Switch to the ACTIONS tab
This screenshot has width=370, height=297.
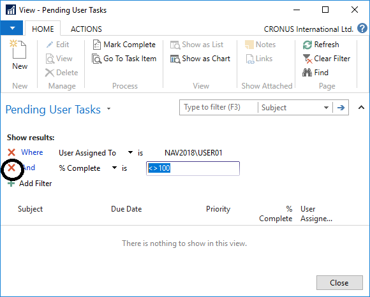(x=86, y=29)
